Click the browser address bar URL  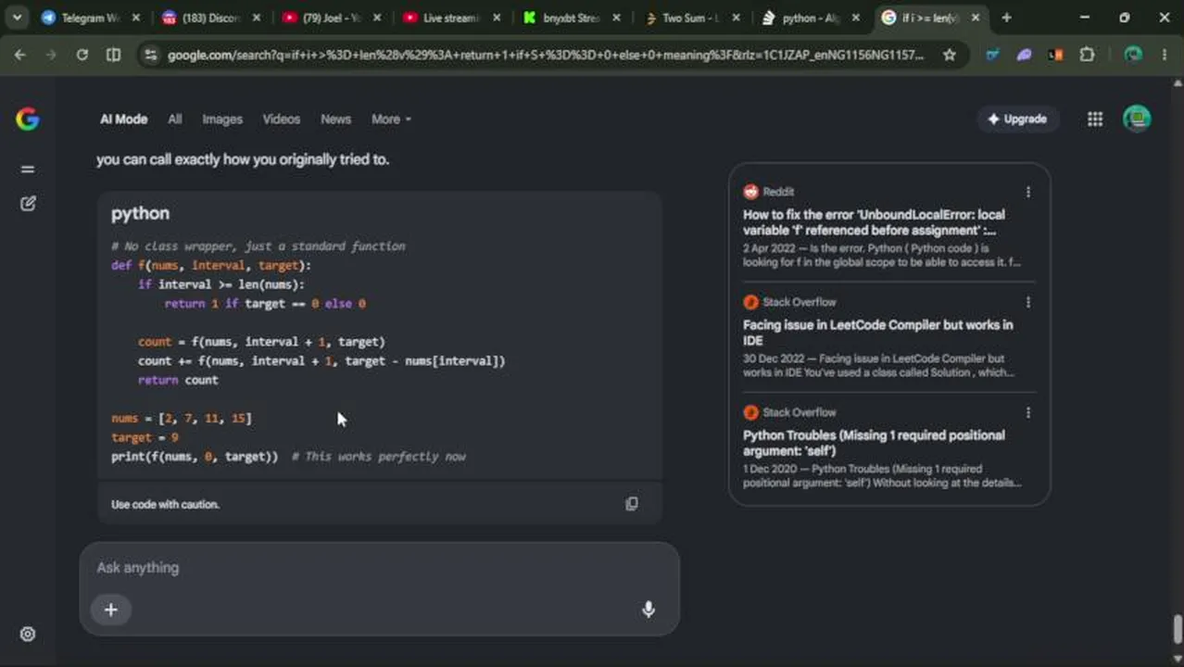[546, 55]
